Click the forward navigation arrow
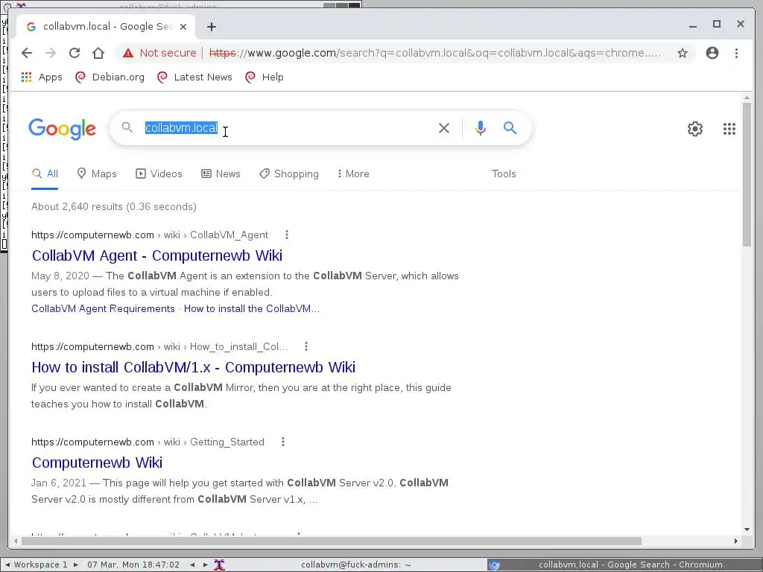Screen dimensions: 763x572 tap(51, 53)
